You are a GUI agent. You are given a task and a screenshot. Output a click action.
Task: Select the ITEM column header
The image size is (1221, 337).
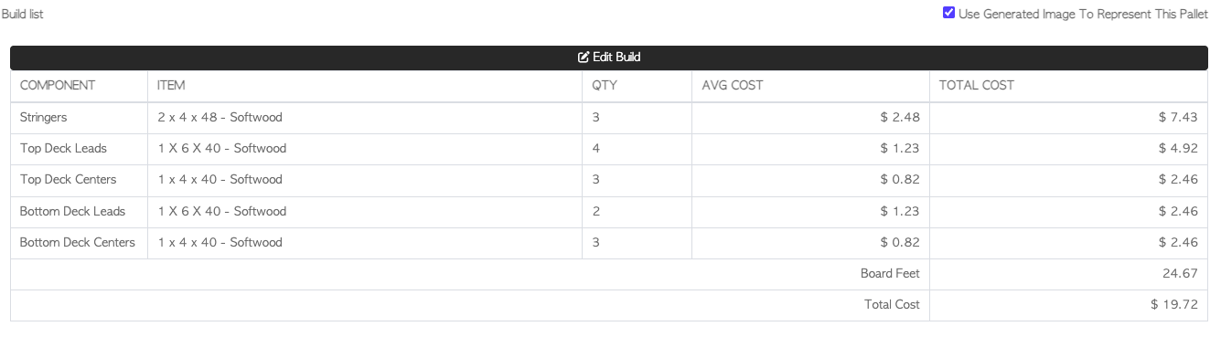coord(171,86)
